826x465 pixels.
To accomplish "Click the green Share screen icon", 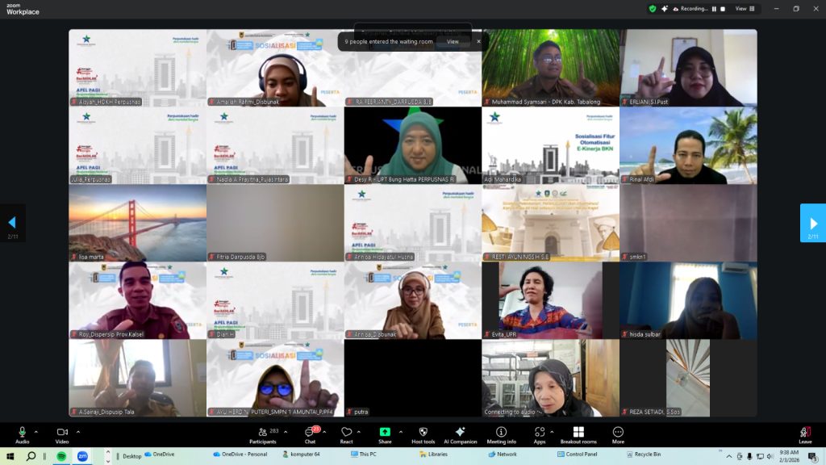I will (x=385, y=433).
